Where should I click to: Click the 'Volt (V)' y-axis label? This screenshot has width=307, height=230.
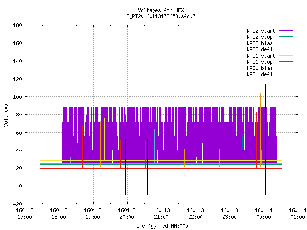[x=6, y=115]
